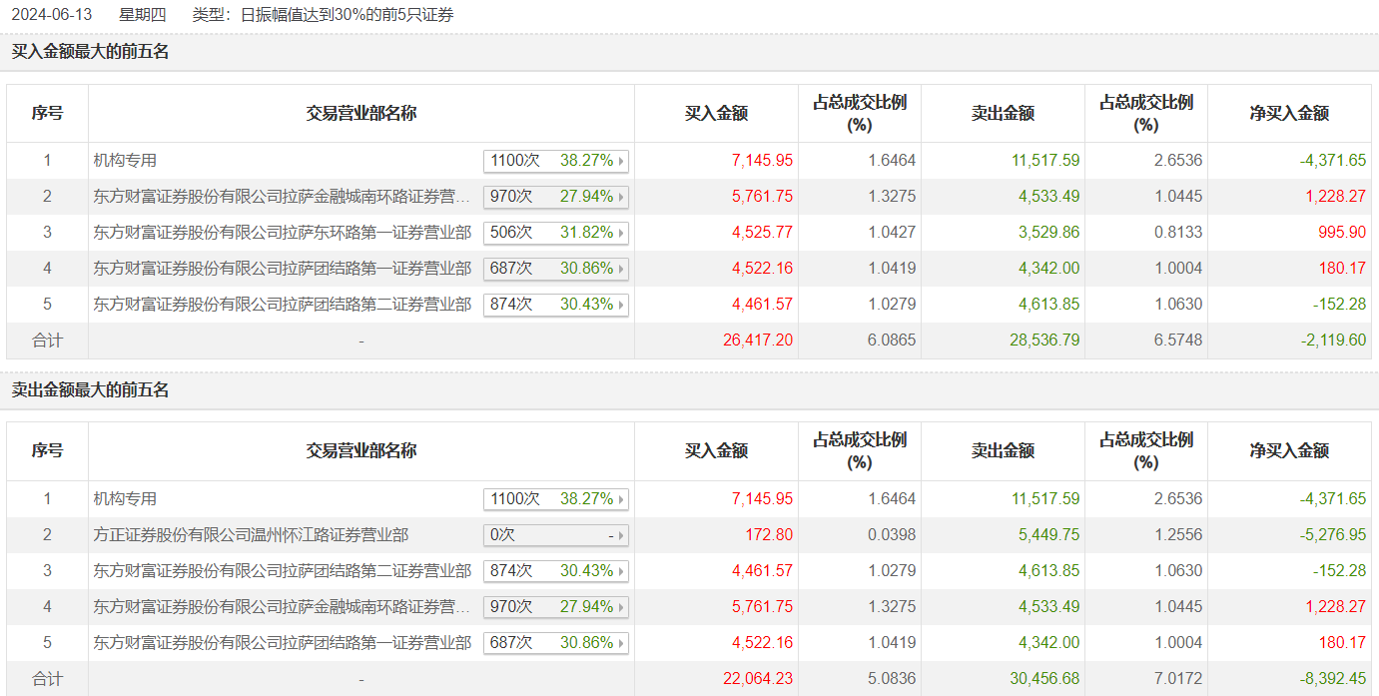Screen dimensions: 1379x696
Task: Click 买入金额 header in sell top-five table
Action: (716, 451)
